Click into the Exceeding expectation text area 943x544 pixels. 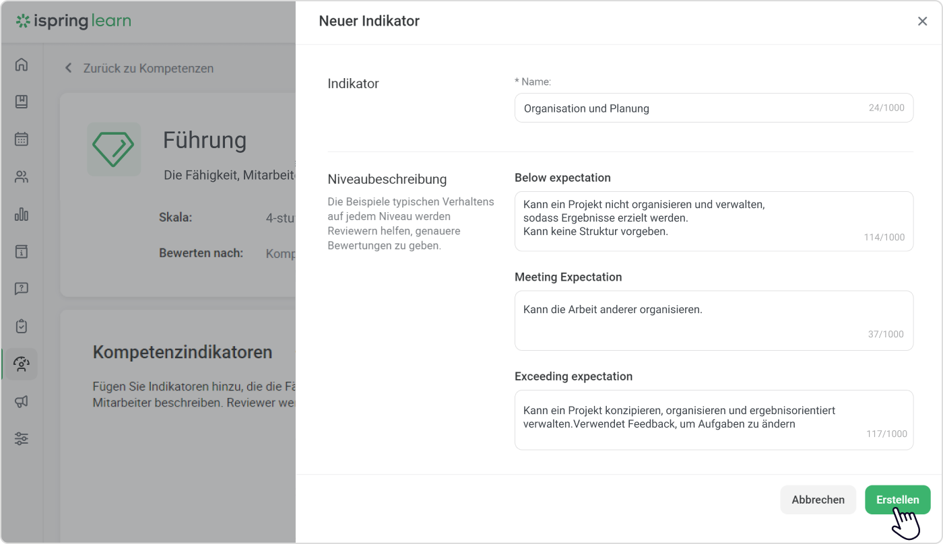(714, 419)
